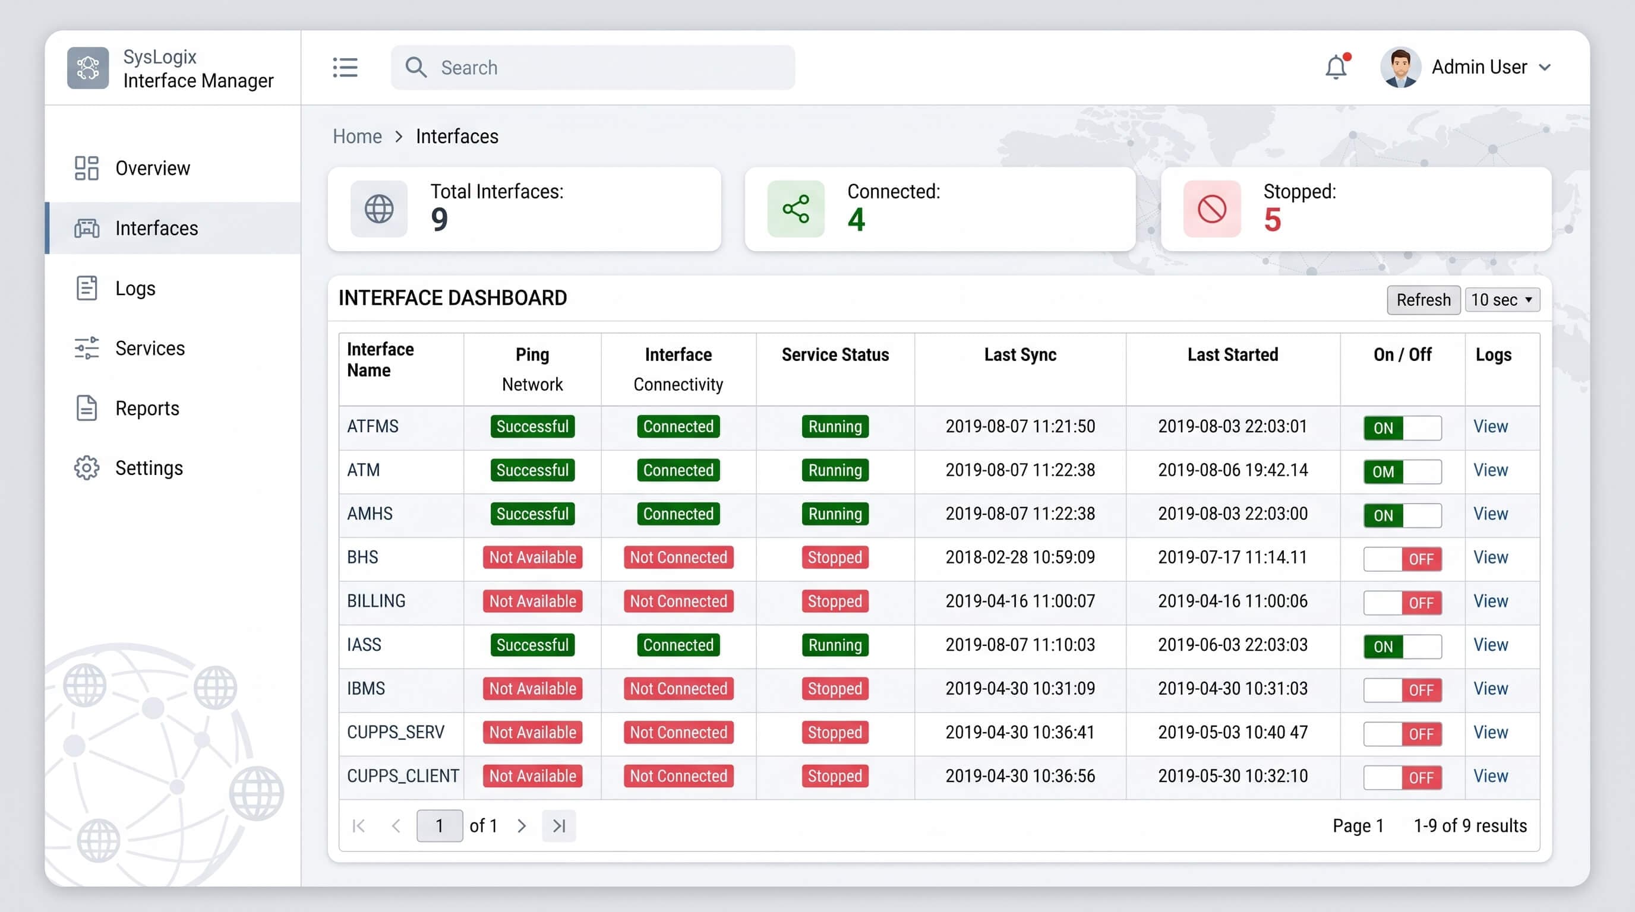The image size is (1635, 912).
Task: Open notifications bell icon
Action: pyautogui.click(x=1337, y=66)
